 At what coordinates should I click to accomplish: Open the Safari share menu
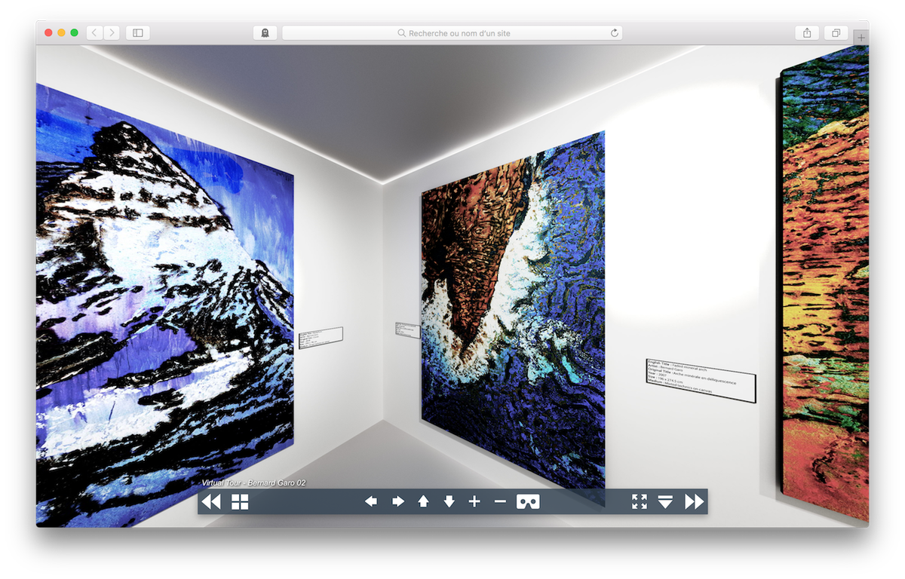click(x=807, y=32)
